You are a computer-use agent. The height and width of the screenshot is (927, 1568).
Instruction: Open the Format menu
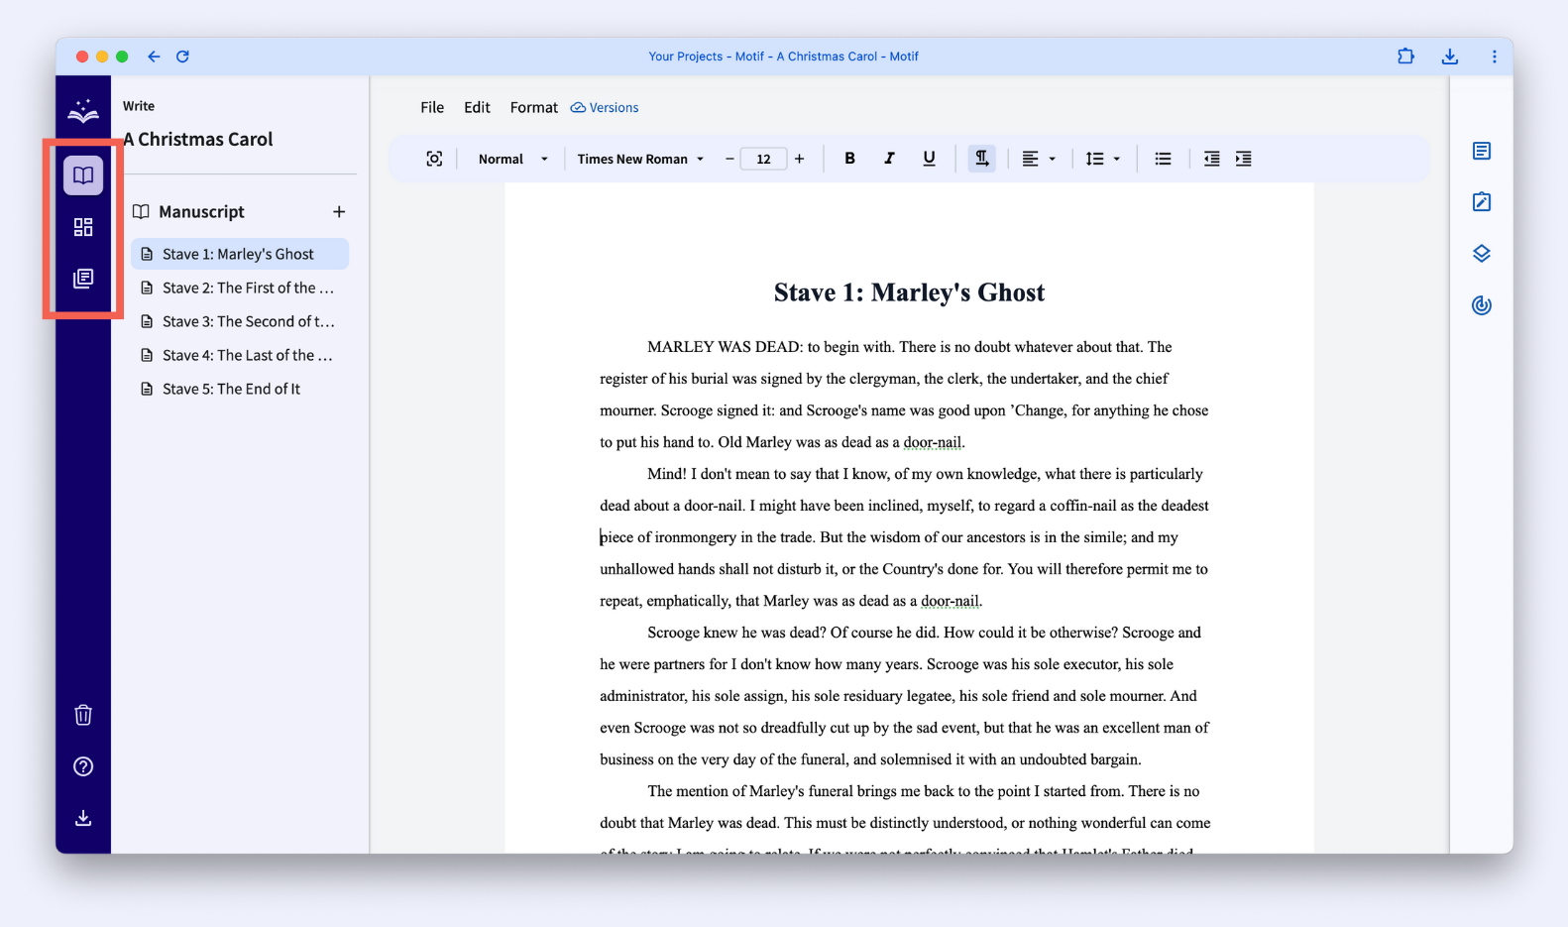point(534,107)
